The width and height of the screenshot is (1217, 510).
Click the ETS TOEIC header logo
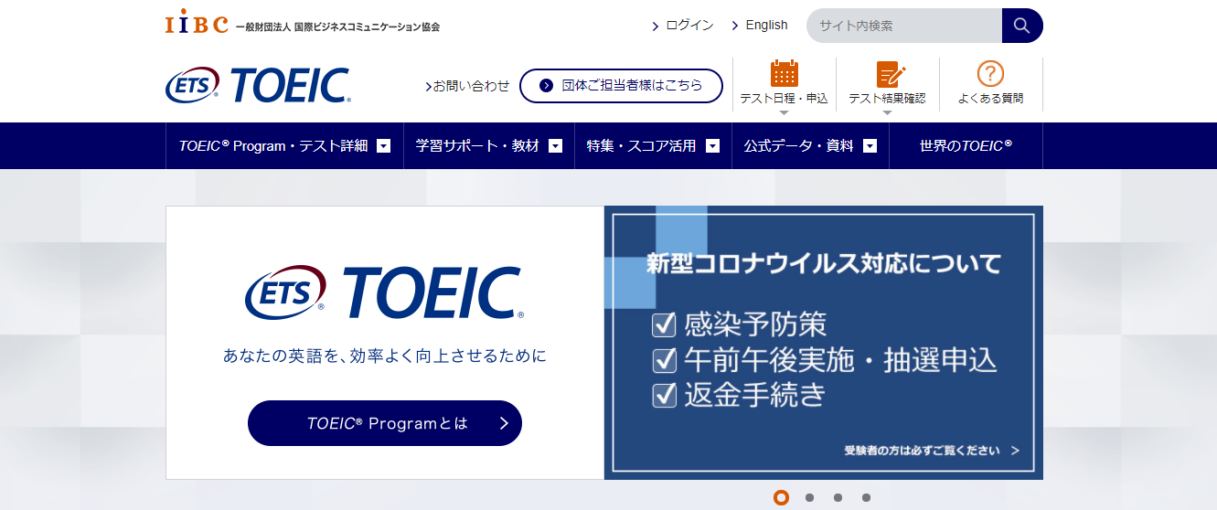[258, 84]
